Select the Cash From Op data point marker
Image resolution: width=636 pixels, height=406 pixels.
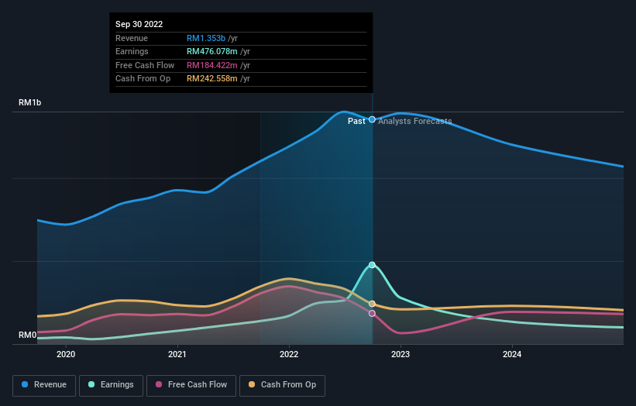click(x=372, y=304)
